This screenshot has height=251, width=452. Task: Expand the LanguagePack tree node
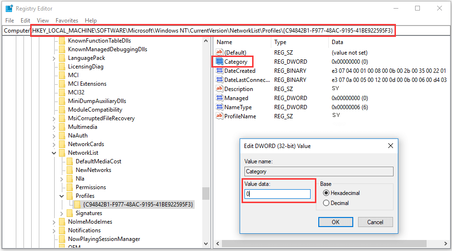54,58
